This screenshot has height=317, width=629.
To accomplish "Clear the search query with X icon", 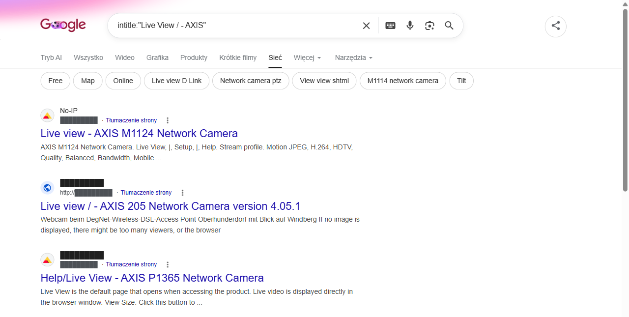I will tap(366, 26).
